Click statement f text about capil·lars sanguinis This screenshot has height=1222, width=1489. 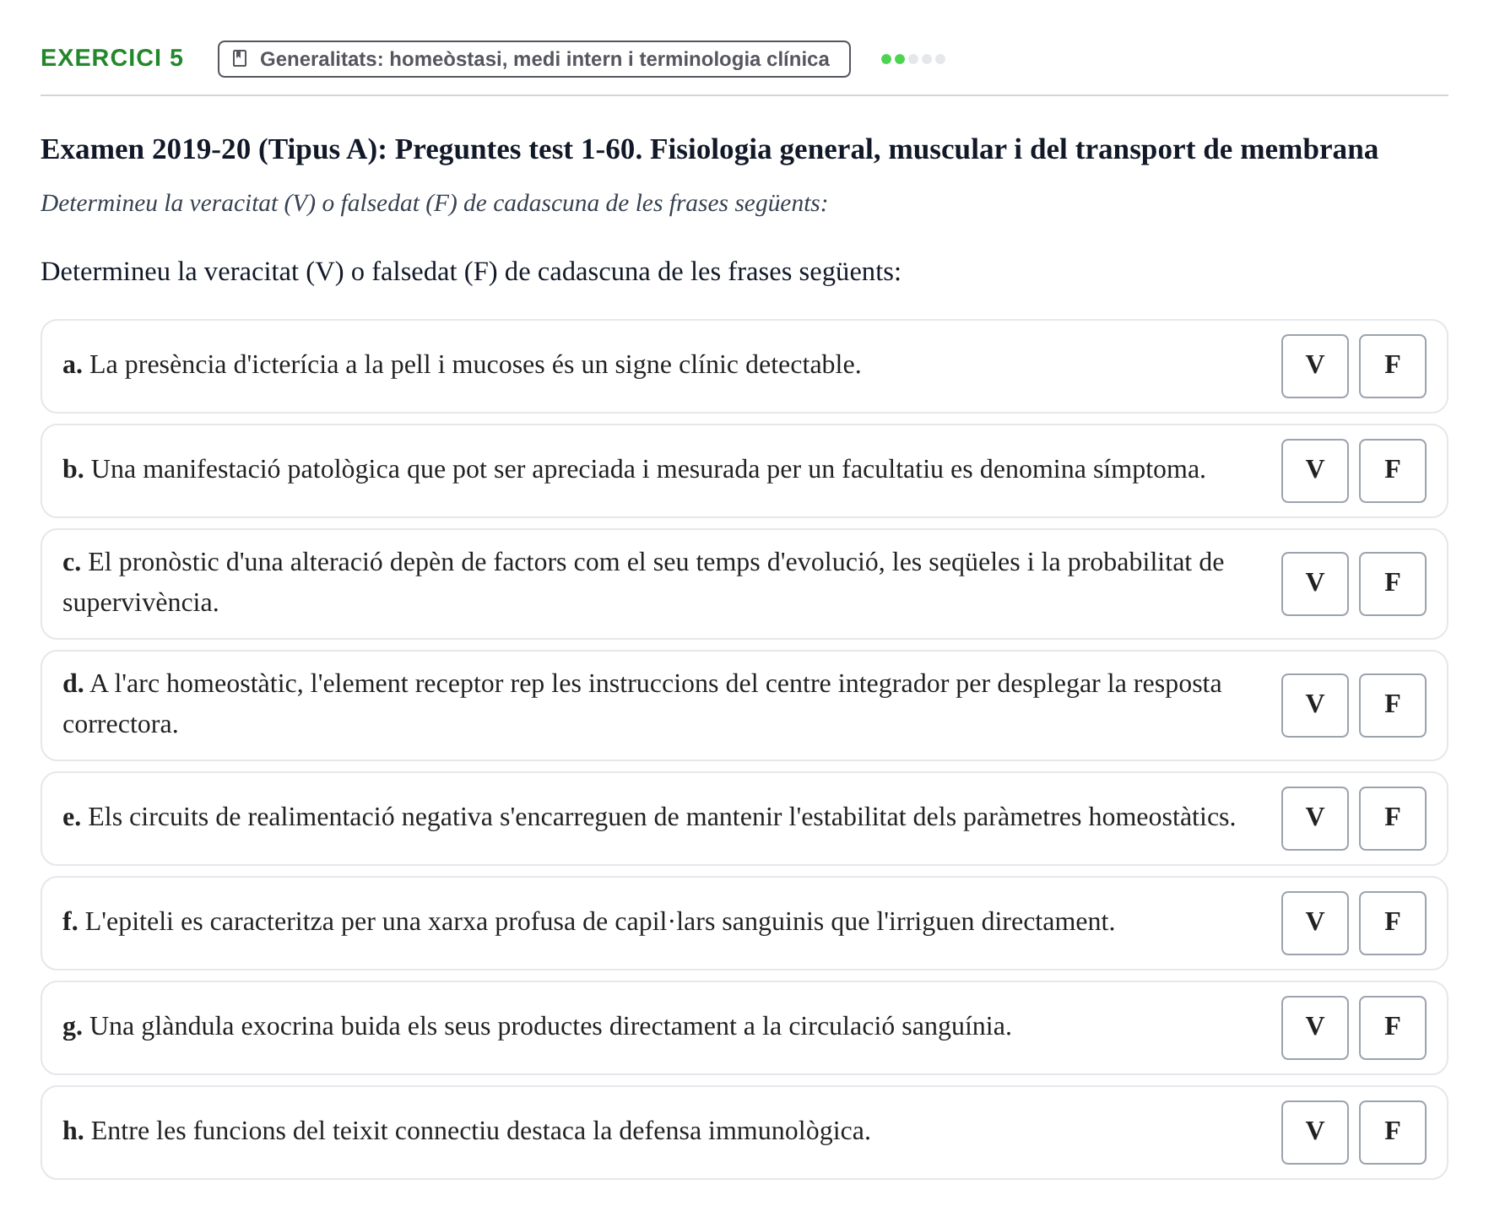coord(588,922)
